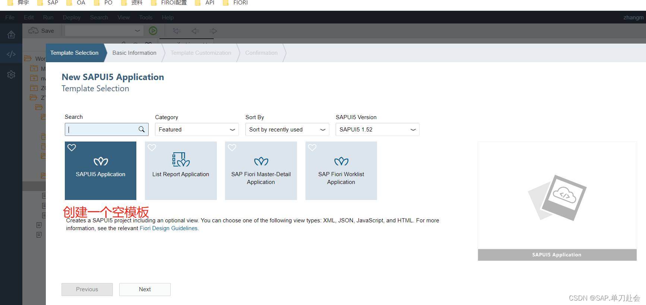Select the SAPUI5 Application template tile

[x=101, y=171]
